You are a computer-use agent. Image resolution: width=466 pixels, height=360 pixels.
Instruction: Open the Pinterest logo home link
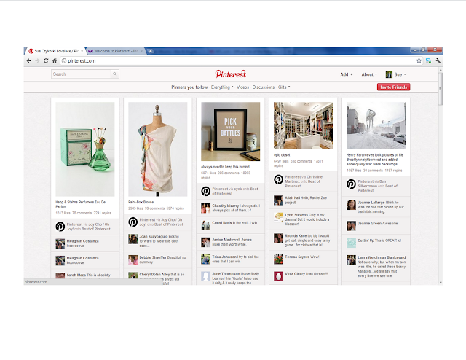coord(231,74)
